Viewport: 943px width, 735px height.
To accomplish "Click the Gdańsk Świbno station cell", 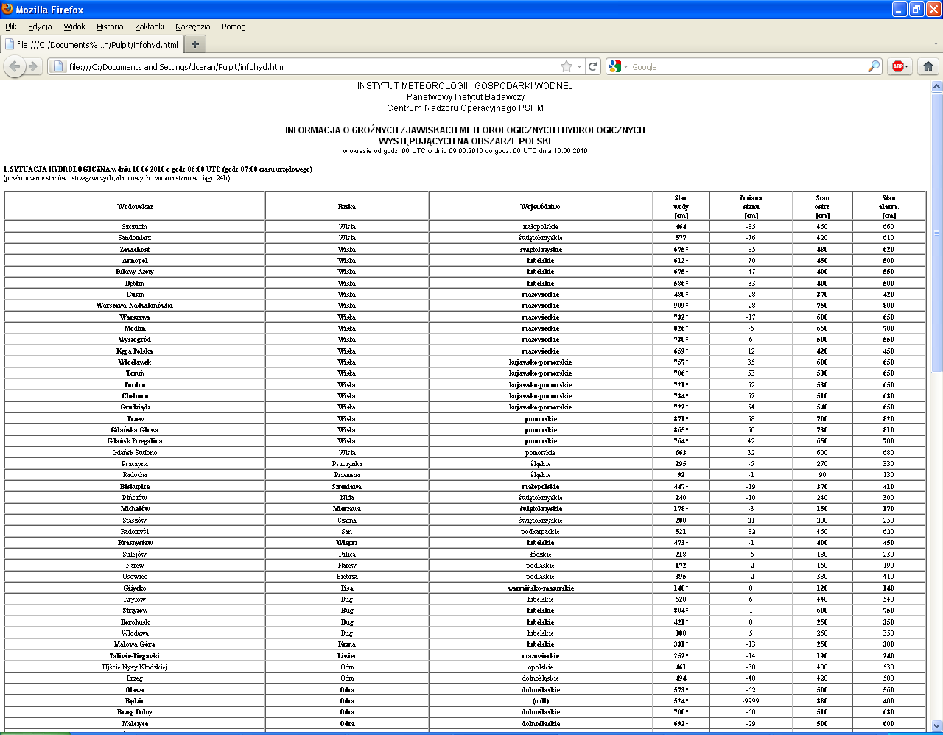I will 135,453.
